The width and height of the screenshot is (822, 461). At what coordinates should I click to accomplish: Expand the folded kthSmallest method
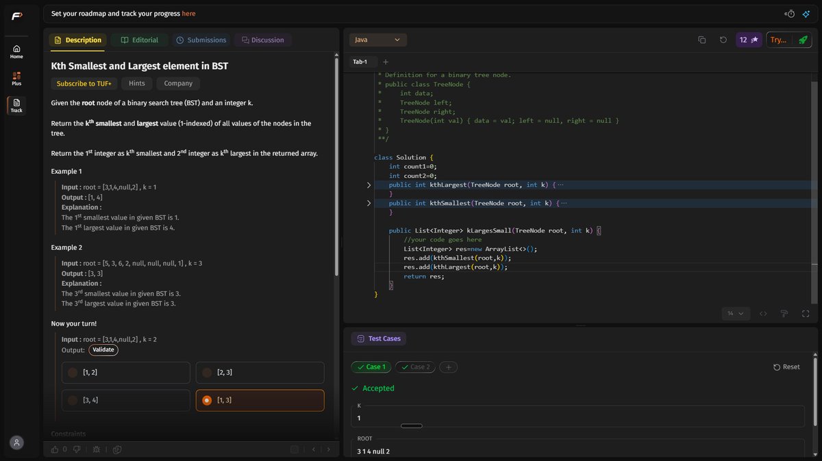pos(369,203)
